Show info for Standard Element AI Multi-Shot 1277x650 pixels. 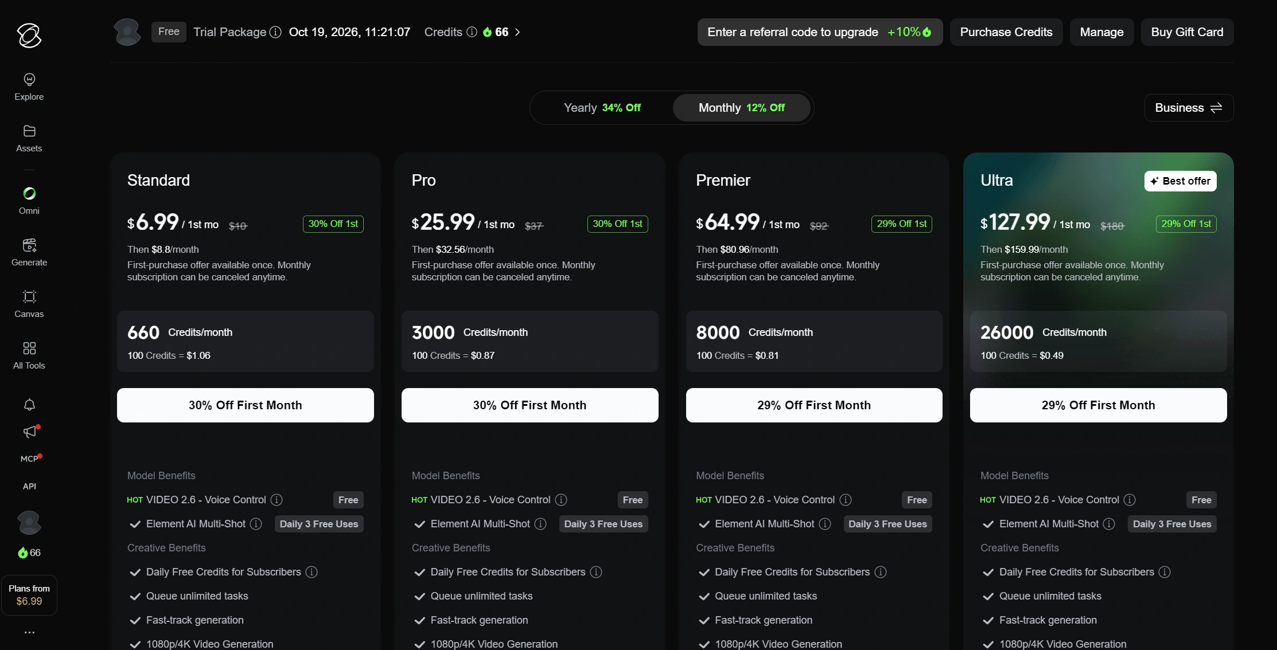click(256, 524)
